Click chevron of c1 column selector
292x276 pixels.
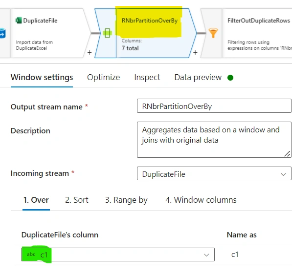[206, 255]
